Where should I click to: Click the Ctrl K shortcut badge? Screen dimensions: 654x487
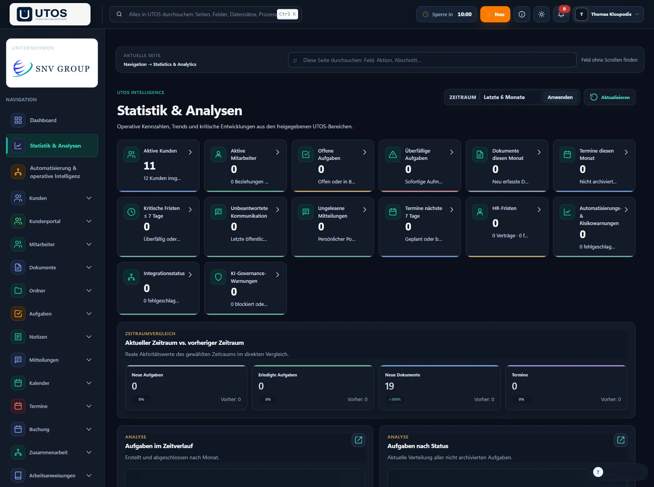pyautogui.click(x=287, y=14)
